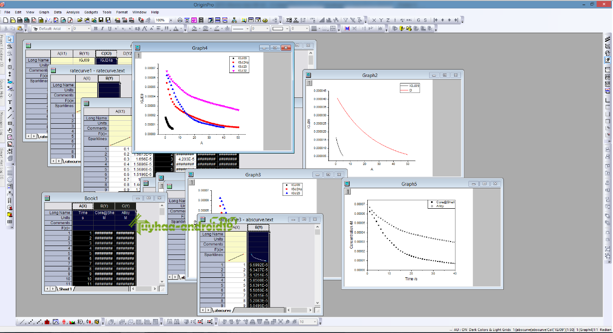Click the New Workbook toolbar icon

[x=20, y=20]
